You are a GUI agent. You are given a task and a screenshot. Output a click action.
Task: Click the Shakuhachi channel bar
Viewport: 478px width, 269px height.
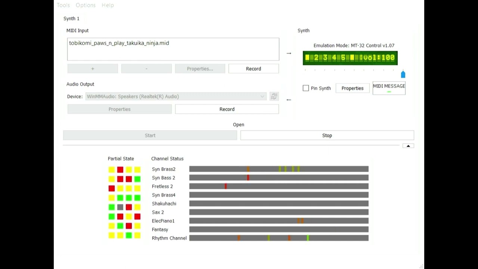coord(279,204)
